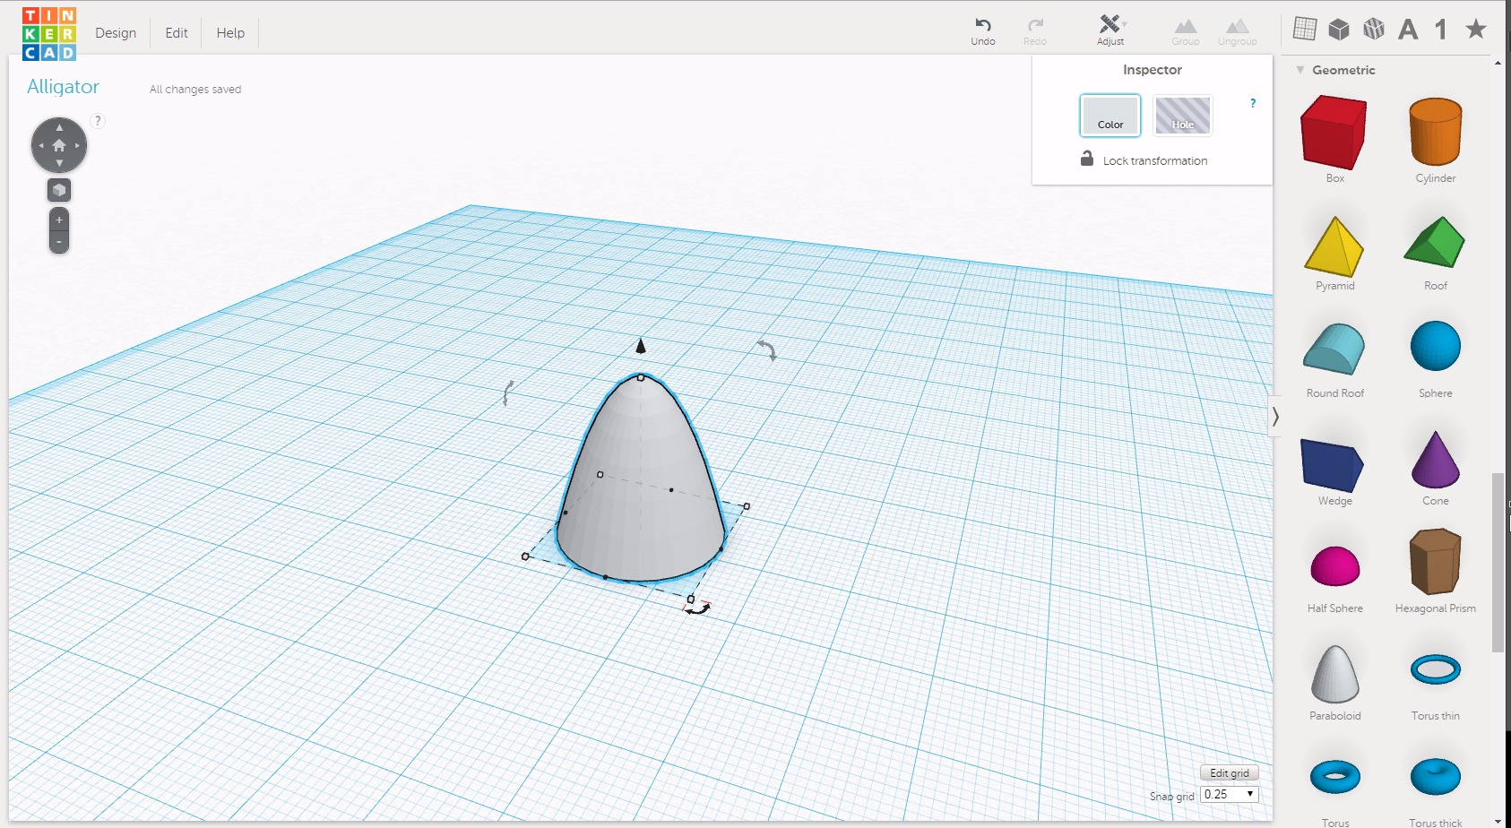
Task: Pick the yellow Pyramid shape
Action: pyautogui.click(x=1334, y=246)
